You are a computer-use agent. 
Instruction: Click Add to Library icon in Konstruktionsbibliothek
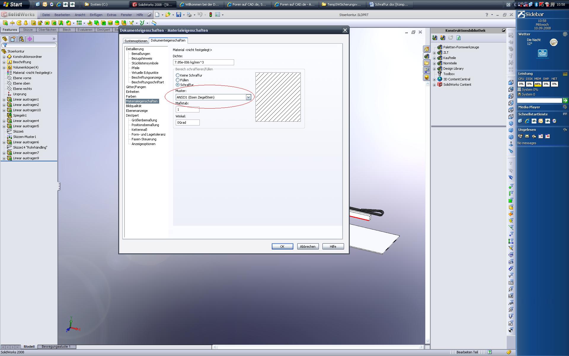[x=435, y=38]
